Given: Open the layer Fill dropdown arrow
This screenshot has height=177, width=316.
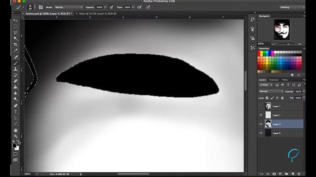Looking at the screenshot, I should point(304,98).
